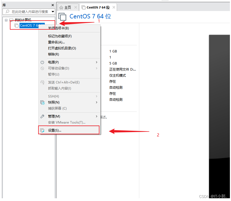This screenshot has height=201, width=231.
Task: Open the library search dropdown arrow
Action: click(x=53, y=12)
